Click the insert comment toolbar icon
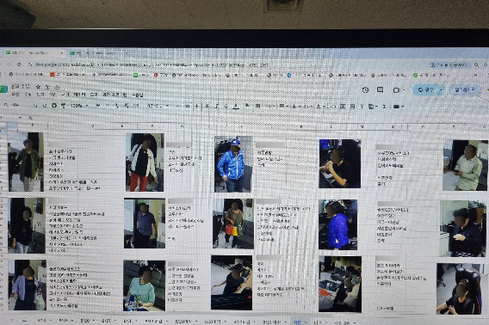The height and width of the screenshot is (325, 489). pos(343,107)
